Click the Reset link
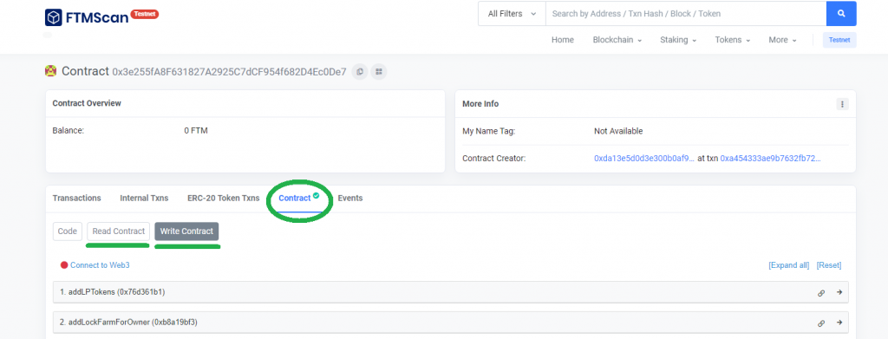Viewport: 888px width, 339px height. (829, 264)
